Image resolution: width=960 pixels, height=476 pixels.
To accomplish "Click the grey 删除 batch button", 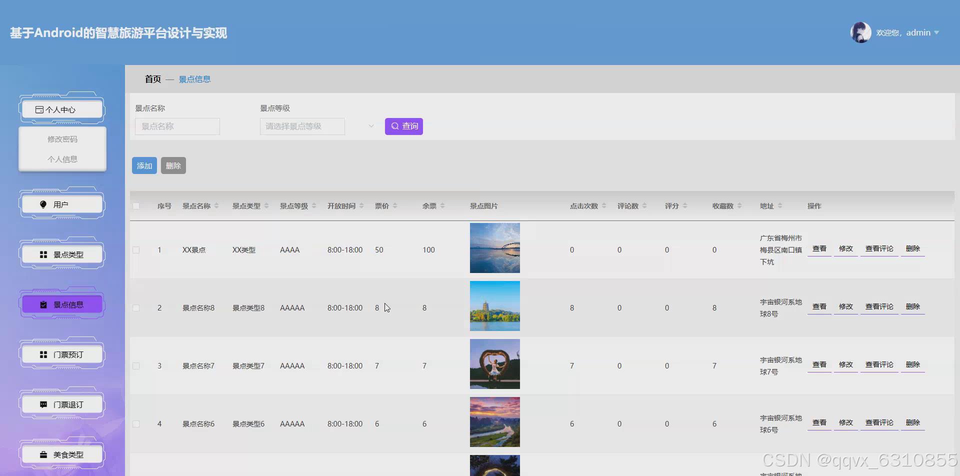I will [x=173, y=165].
